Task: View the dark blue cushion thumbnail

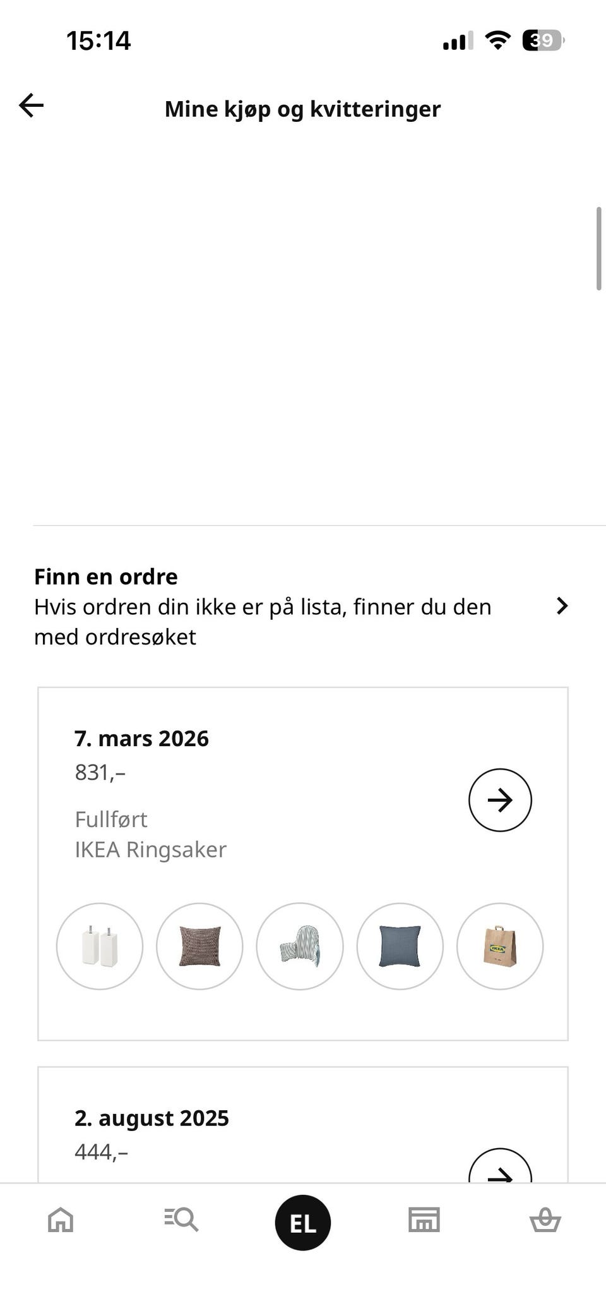Action: [x=400, y=946]
